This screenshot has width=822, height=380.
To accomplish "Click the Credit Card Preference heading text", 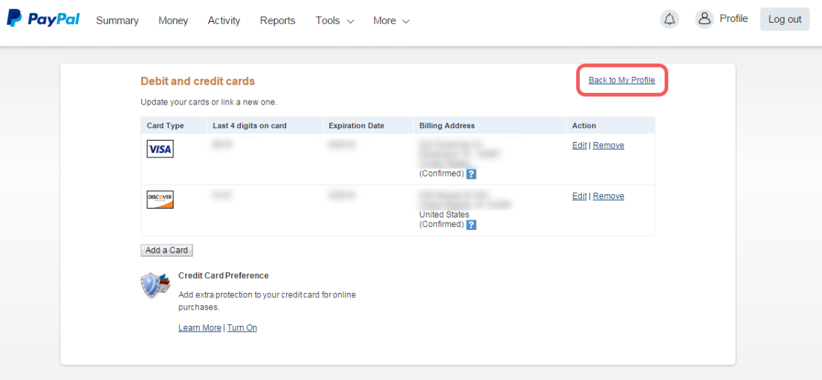I will [x=223, y=276].
